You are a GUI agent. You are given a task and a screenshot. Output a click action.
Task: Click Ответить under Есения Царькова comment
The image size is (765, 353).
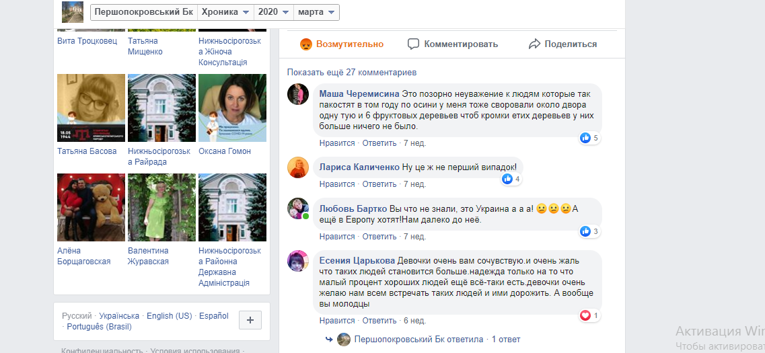tap(379, 321)
